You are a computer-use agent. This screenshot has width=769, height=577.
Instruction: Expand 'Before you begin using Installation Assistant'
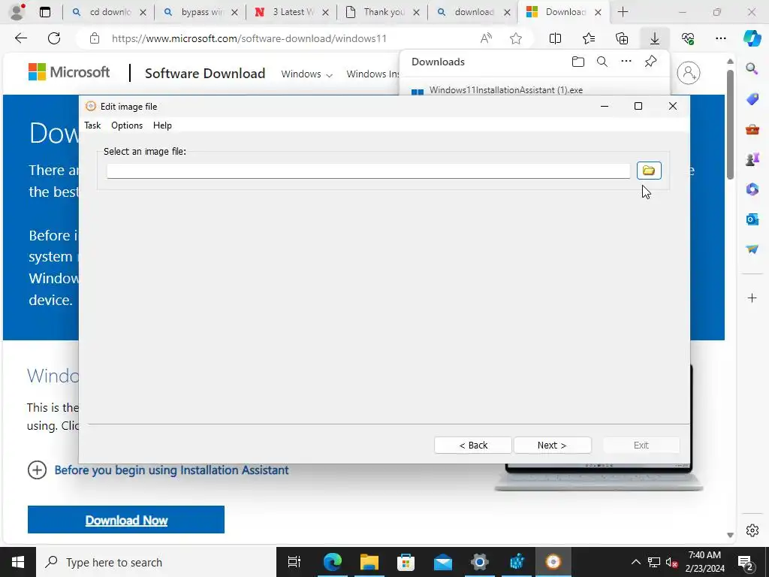pos(158,470)
